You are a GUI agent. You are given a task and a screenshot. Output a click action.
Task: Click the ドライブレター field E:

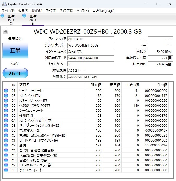90,64
